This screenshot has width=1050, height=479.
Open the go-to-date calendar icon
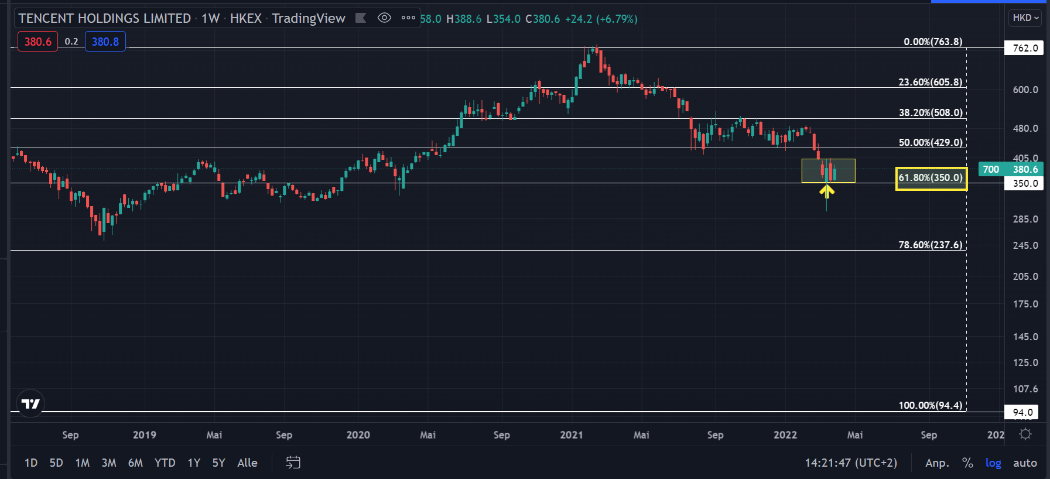[293, 463]
